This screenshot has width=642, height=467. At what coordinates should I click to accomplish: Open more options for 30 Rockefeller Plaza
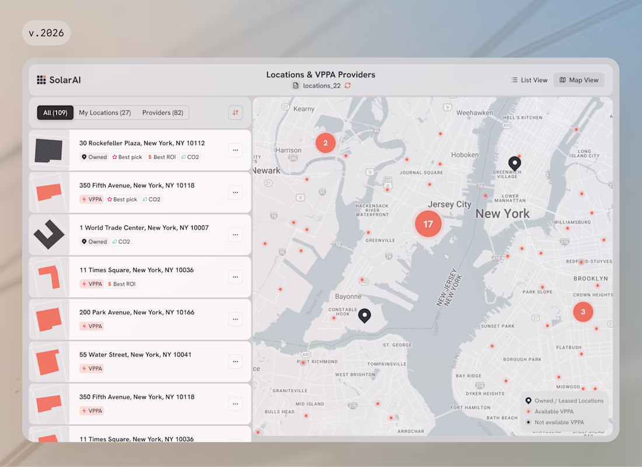click(235, 150)
